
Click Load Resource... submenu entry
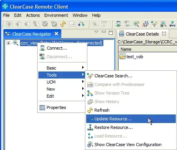tap(131, 136)
